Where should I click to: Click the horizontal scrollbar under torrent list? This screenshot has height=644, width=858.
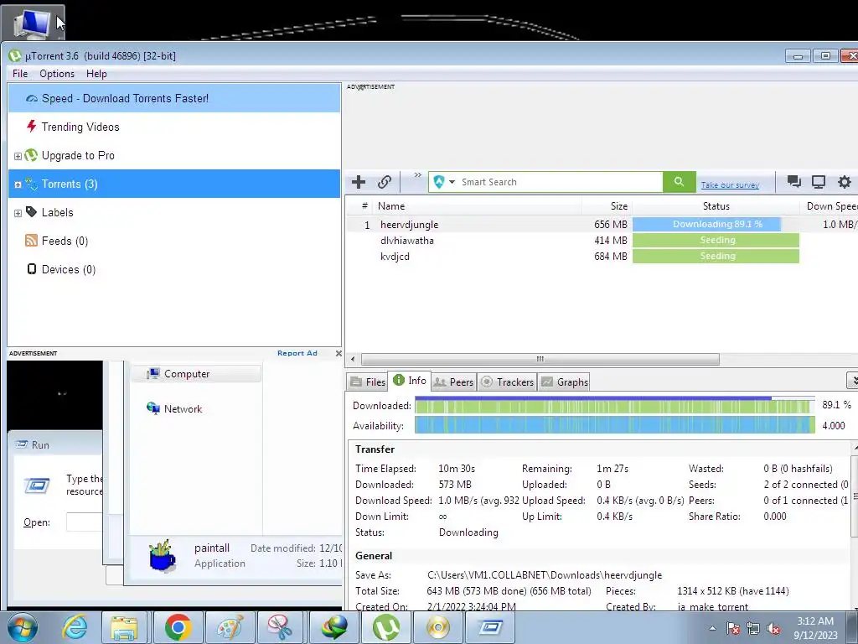[x=540, y=359]
